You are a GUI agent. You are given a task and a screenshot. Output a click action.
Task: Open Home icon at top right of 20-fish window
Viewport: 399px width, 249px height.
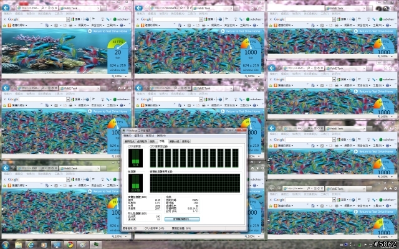pos(119,8)
